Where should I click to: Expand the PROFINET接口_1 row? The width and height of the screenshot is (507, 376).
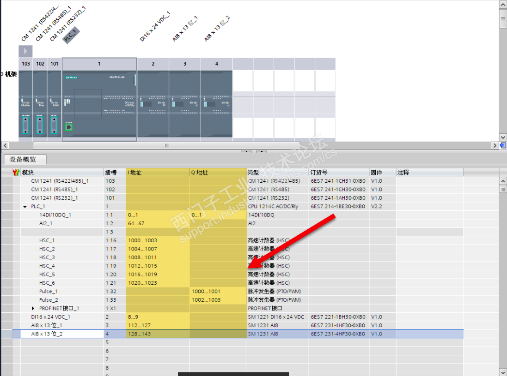pos(33,309)
